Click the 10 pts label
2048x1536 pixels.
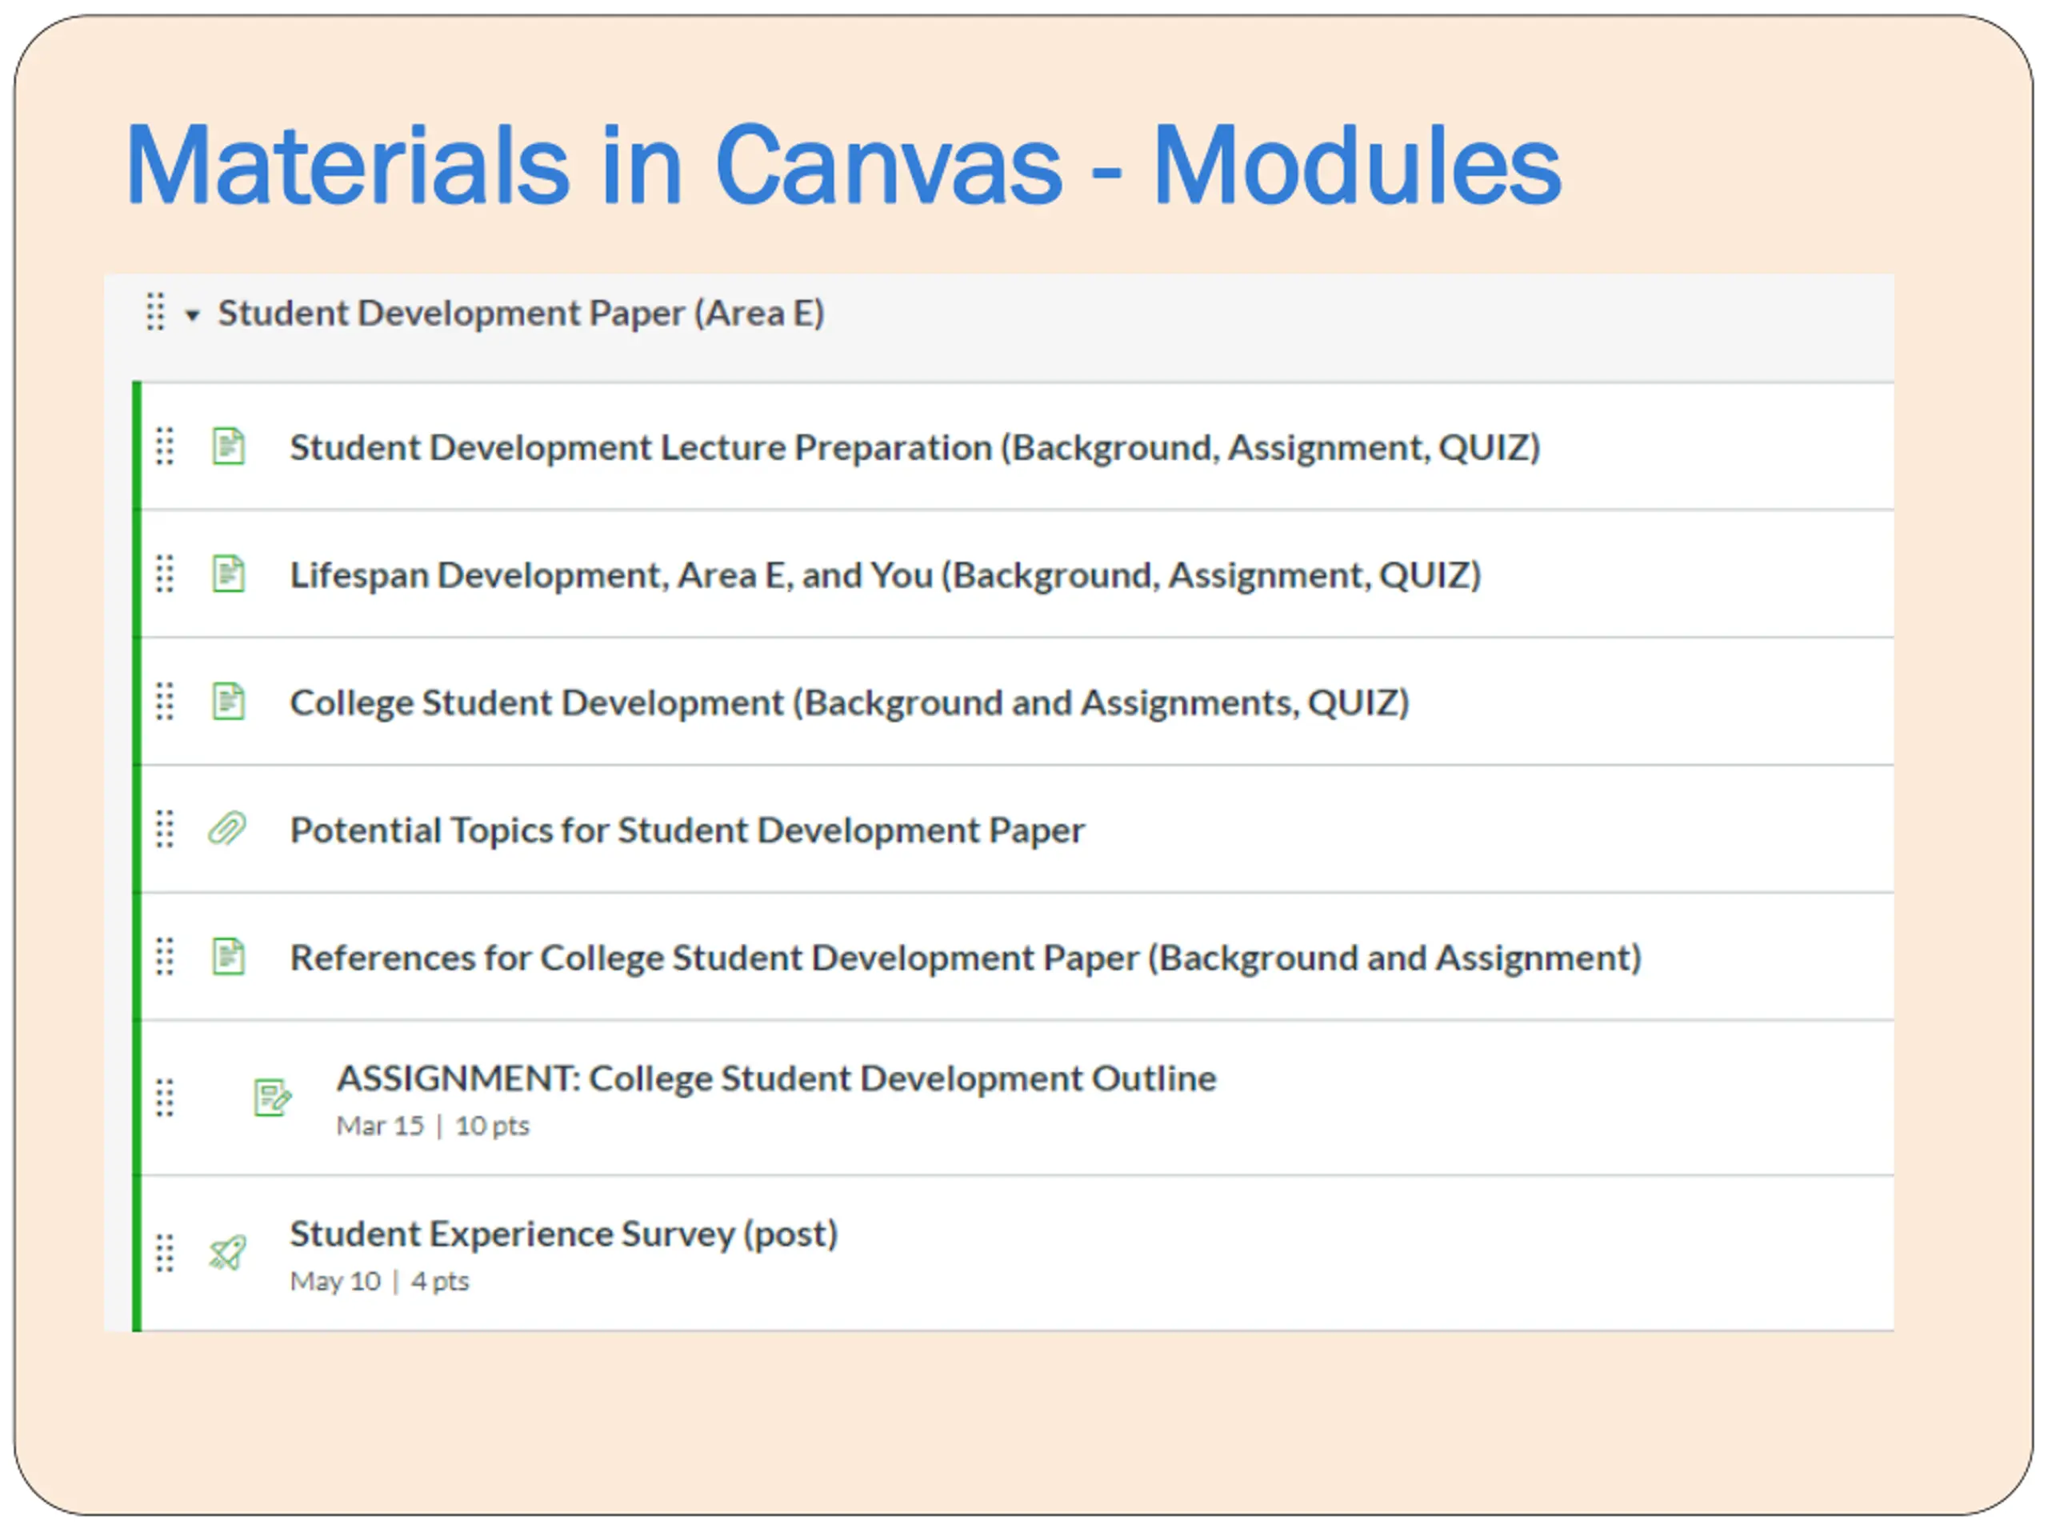pos(492,1126)
